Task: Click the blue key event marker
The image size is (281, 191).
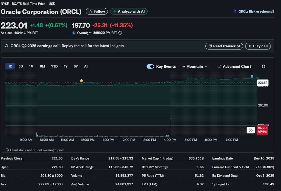Action: [252, 76]
